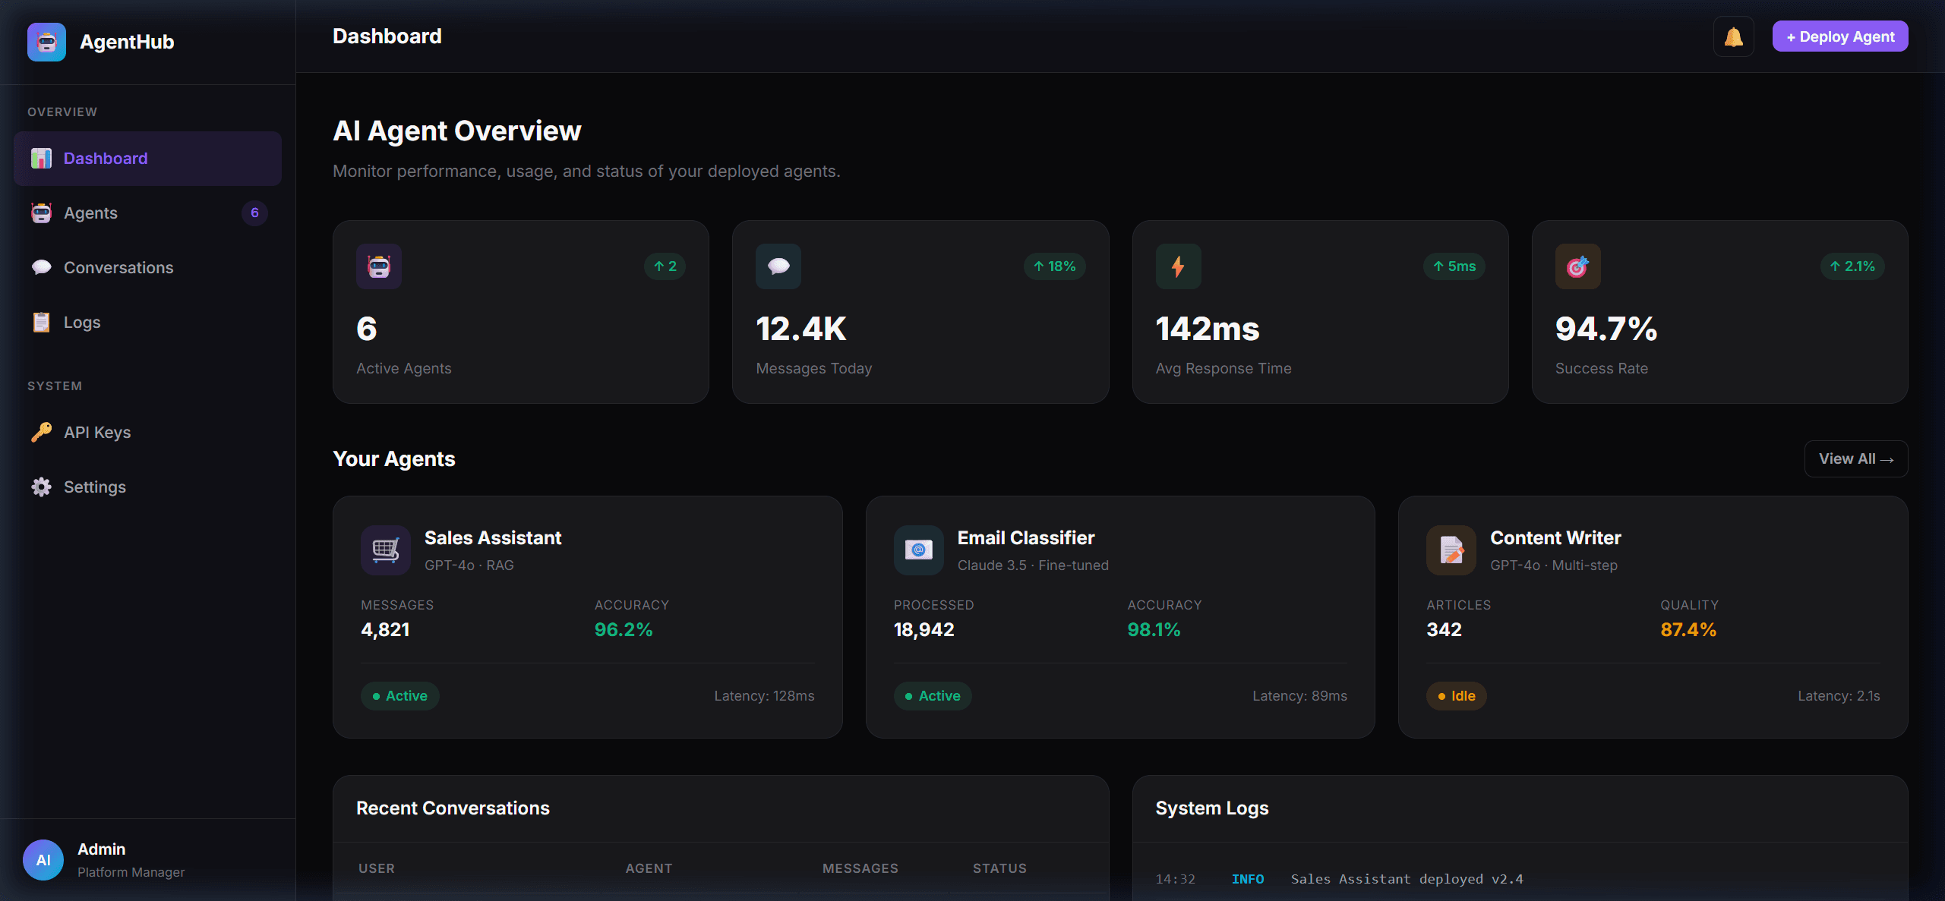This screenshot has width=1945, height=901.
Task: Open Settings via the gear icon
Action: point(41,487)
